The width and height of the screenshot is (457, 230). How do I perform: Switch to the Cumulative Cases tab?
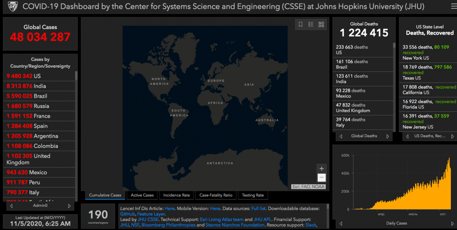(x=105, y=195)
